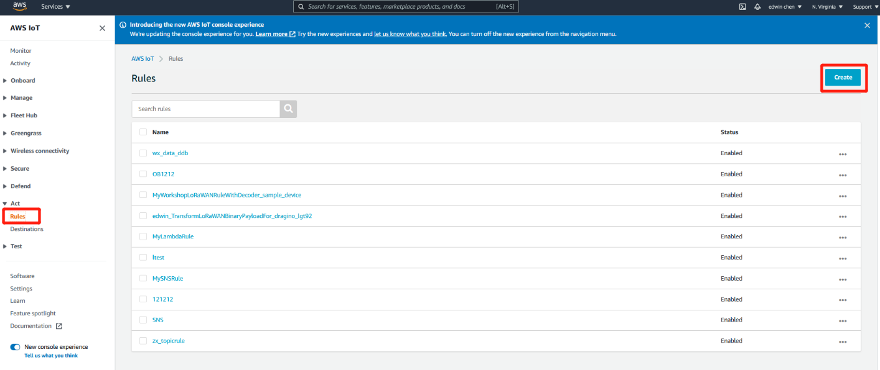
Task: Open the zx_topicrule rule
Action: point(169,341)
